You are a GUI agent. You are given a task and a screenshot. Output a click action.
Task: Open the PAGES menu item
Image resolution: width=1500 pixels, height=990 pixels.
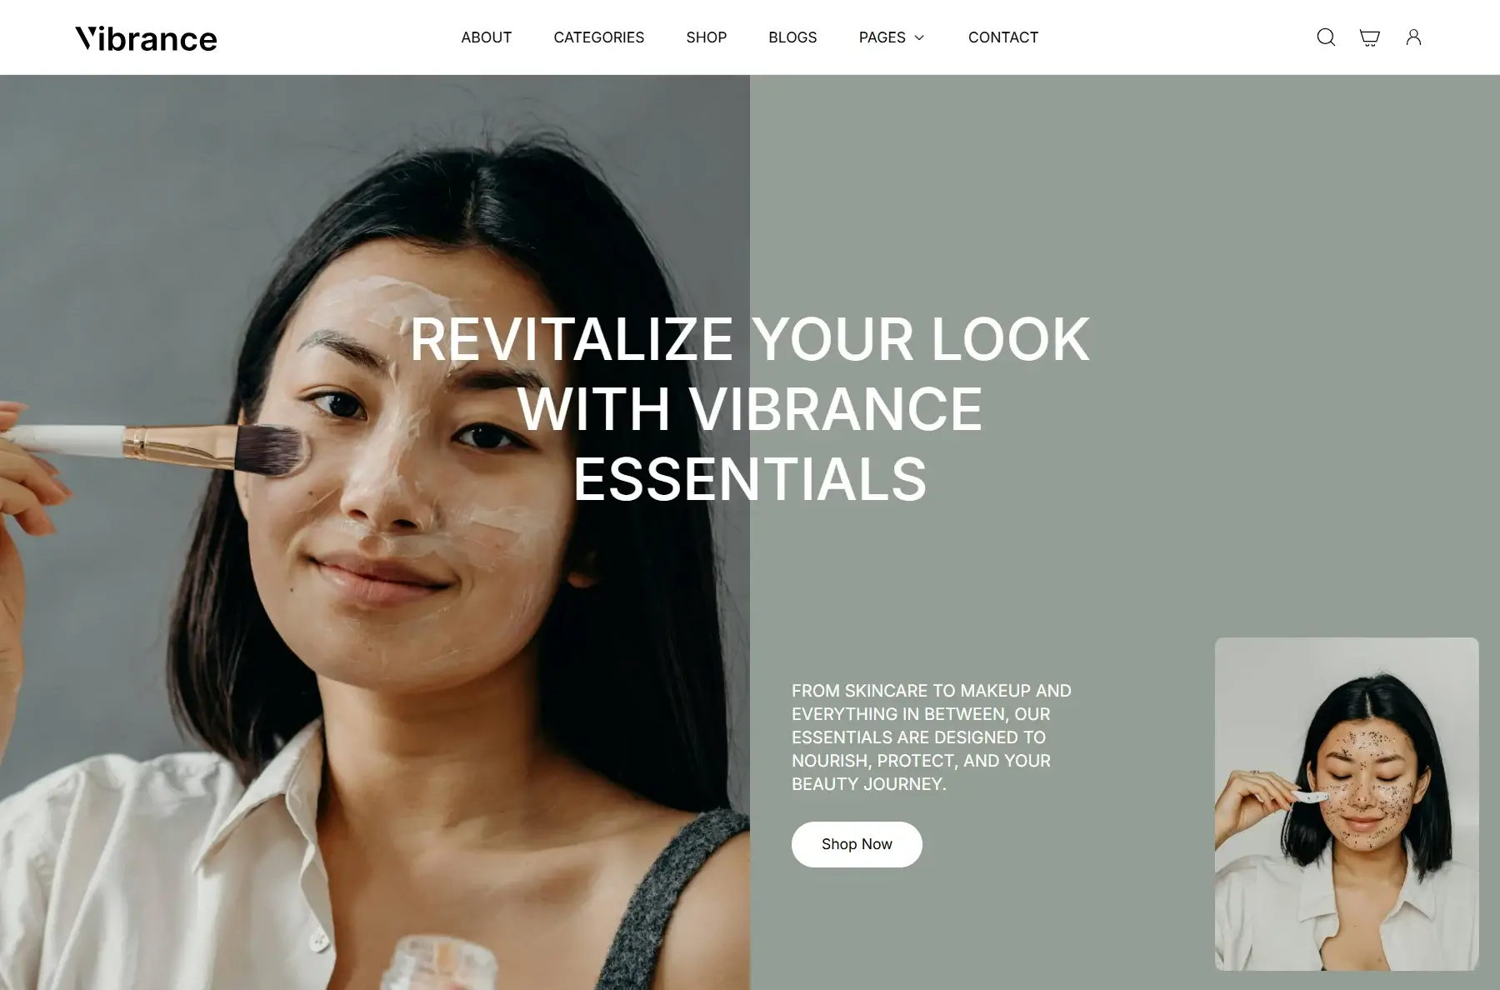[882, 37]
